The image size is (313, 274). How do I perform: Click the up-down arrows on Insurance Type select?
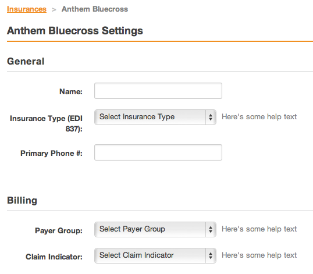pyautogui.click(x=211, y=117)
